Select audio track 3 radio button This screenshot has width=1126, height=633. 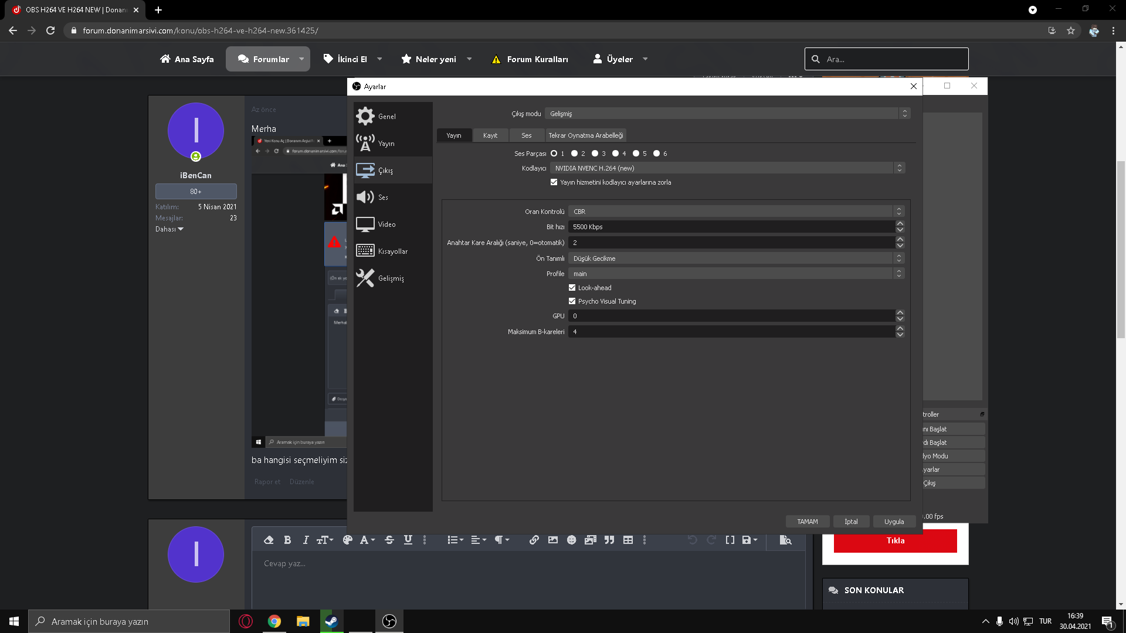[x=595, y=154]
